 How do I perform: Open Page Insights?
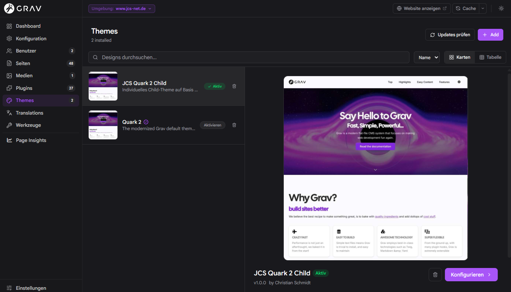coord(41,140)
